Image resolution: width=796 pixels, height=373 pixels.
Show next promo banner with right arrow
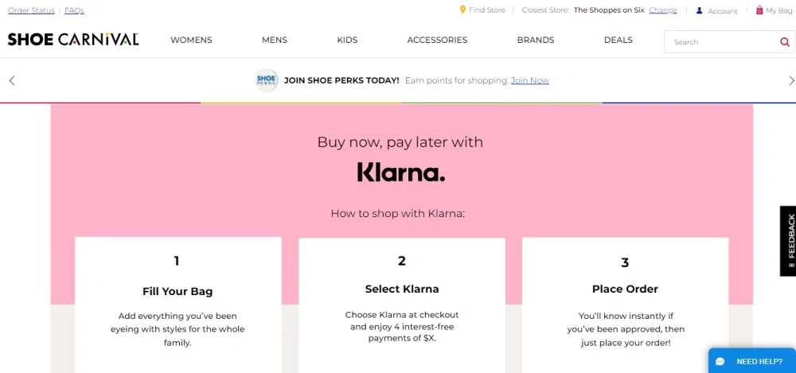(791, 80)
